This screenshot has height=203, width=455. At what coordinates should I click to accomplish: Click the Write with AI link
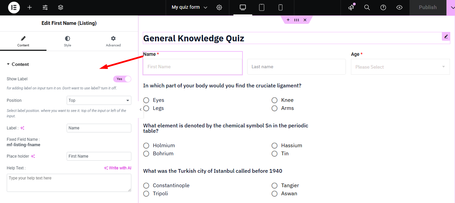coord(118,168)
